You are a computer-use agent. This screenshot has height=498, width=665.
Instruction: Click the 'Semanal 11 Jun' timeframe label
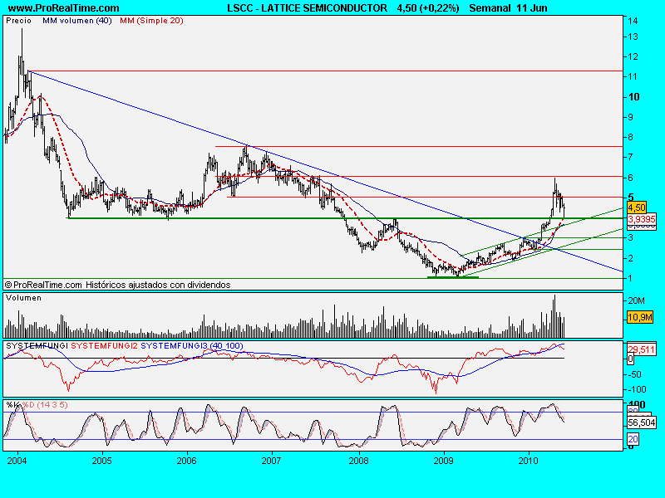pyautogui.click(x=508, y=8)
